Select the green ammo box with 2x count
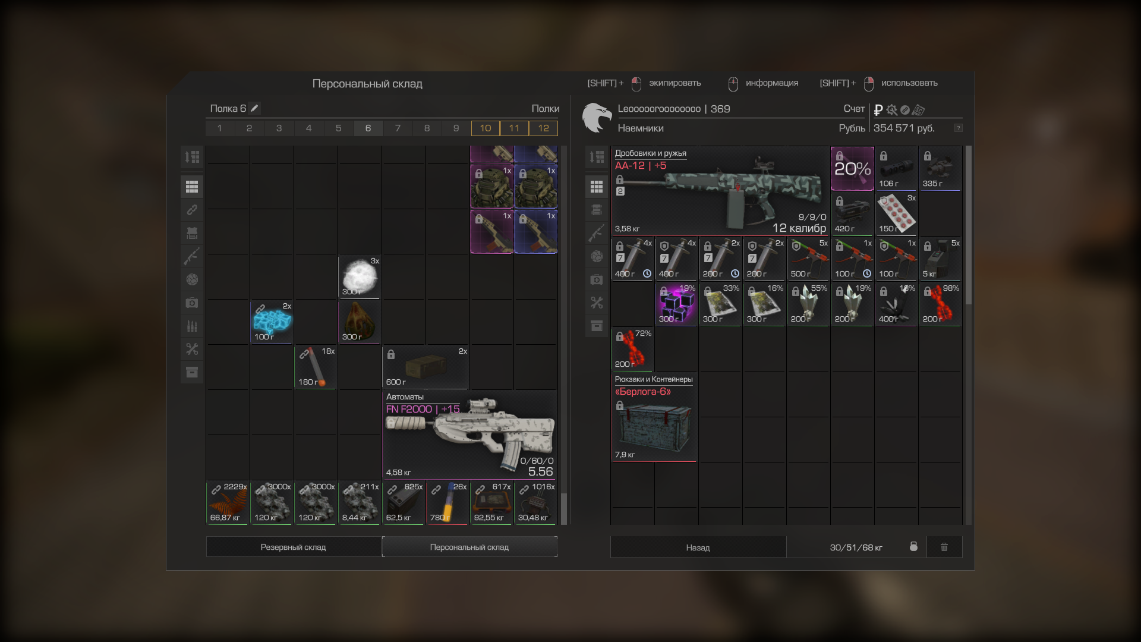 coord(426,367)
